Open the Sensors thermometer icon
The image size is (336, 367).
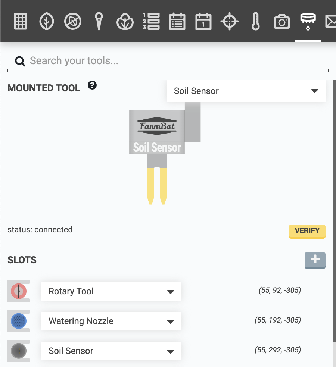click(x=255, y=21)
